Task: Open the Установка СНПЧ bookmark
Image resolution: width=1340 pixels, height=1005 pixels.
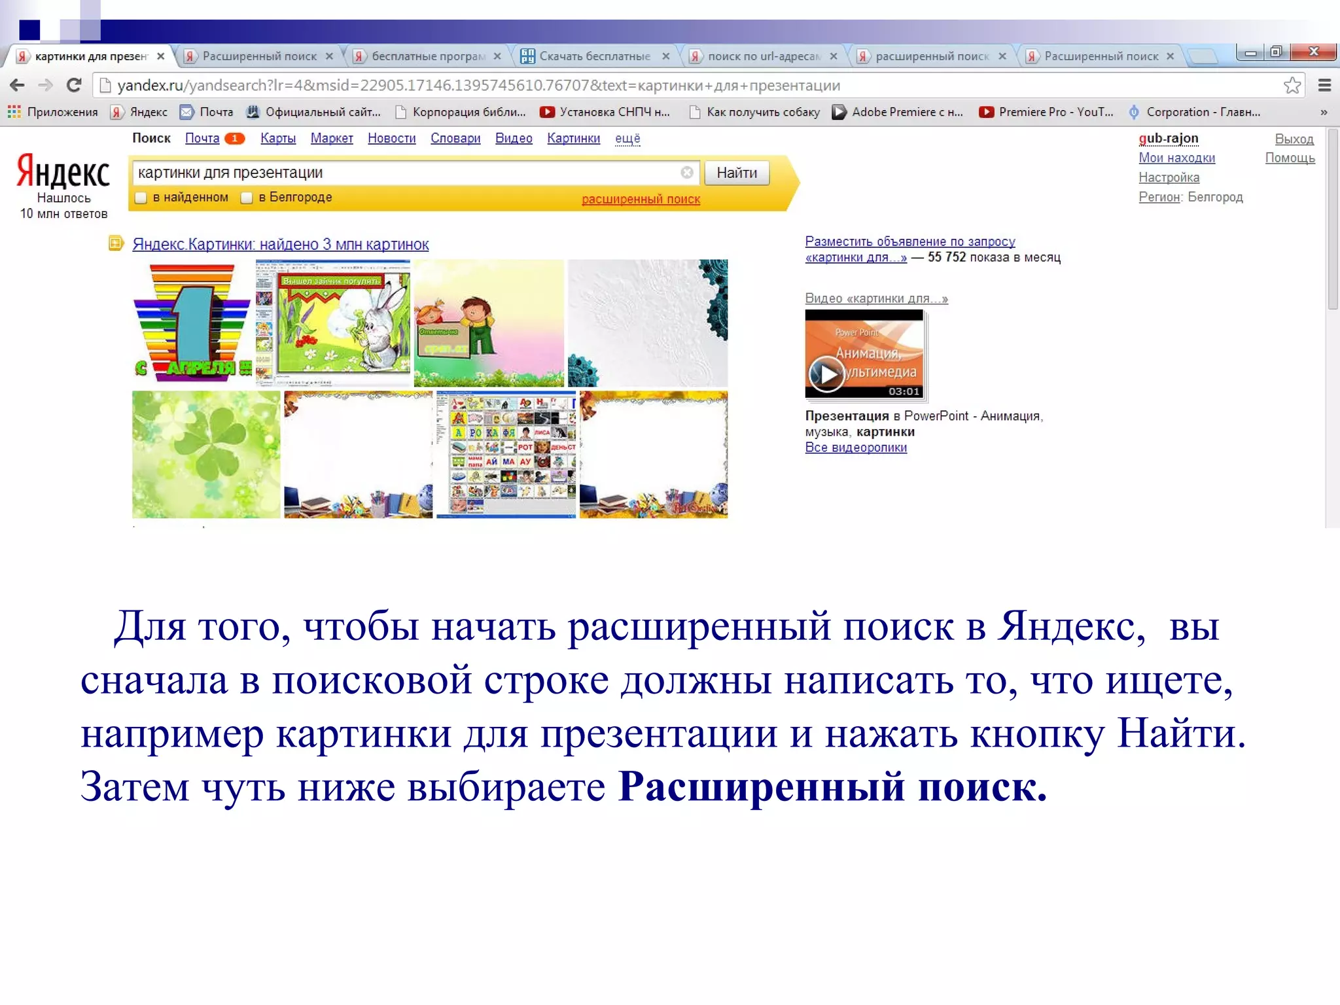Action: click(x=605, y=112)
